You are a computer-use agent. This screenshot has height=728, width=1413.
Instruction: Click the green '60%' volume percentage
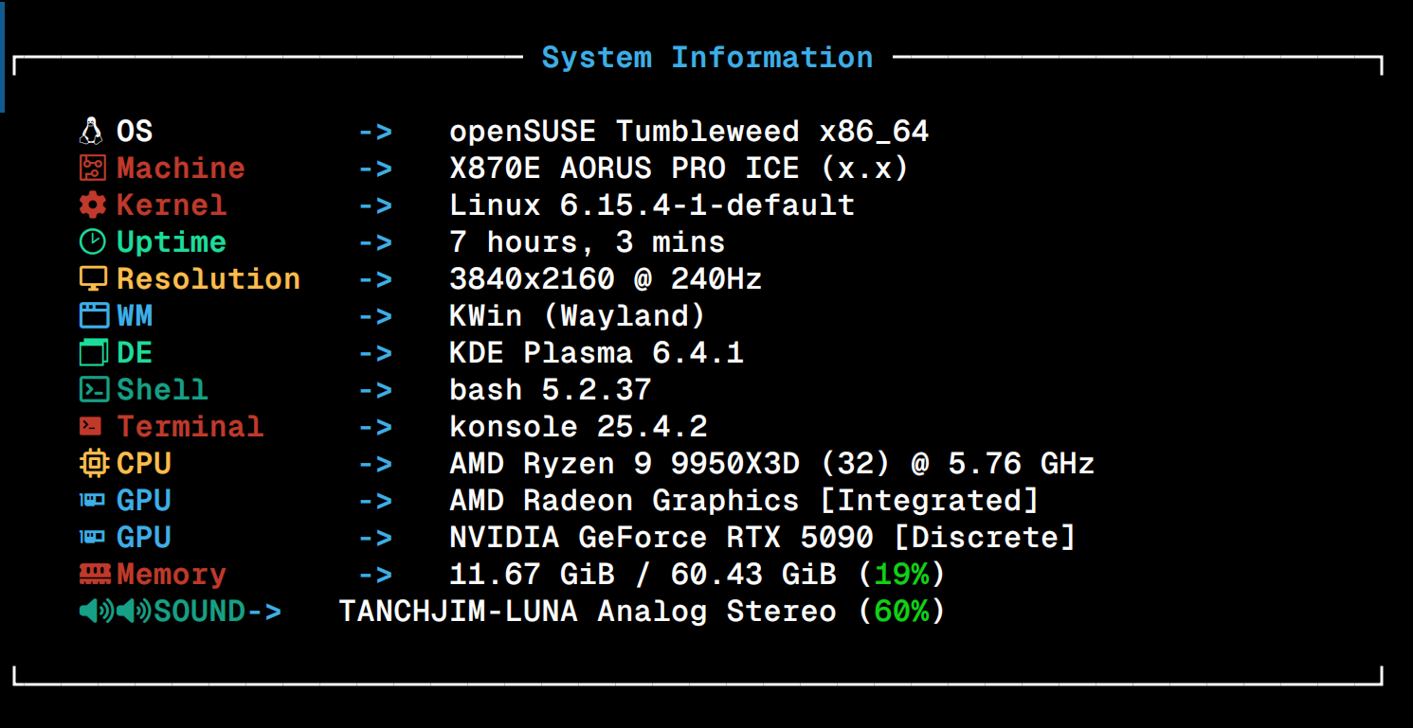coord(901,611)
